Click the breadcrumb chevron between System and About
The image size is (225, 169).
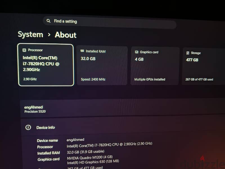click(49, 34)
